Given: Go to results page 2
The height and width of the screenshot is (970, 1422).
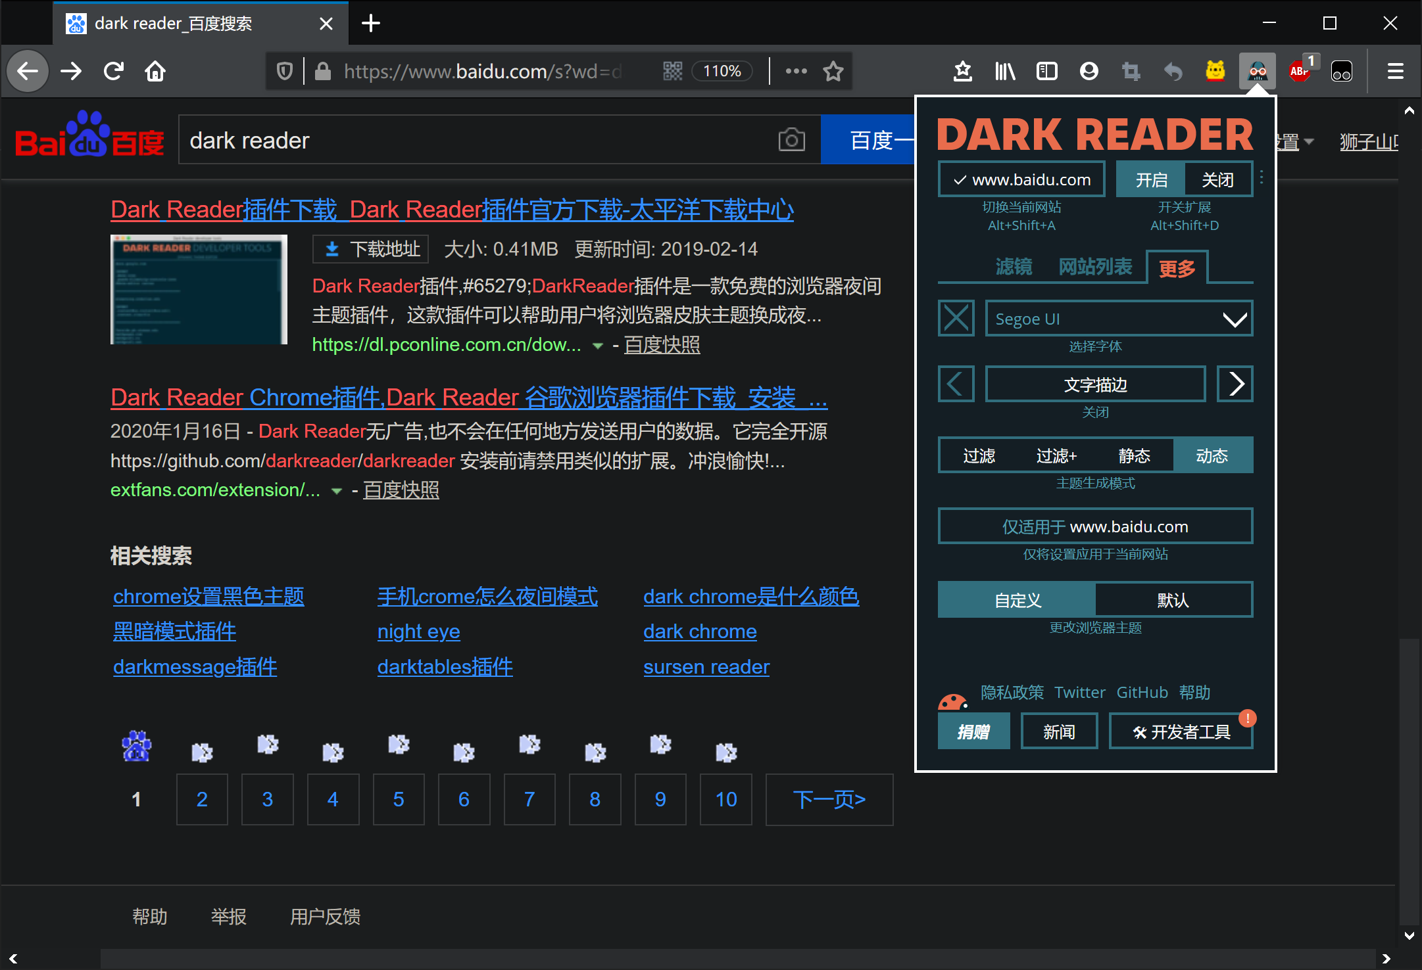Looking at the screenshot, I should tap(202, 799).
